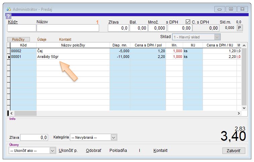Click the Ukončiť p. action
This screenshot has width=254, height=162.
pyautogui.click(x=68, y=151)
